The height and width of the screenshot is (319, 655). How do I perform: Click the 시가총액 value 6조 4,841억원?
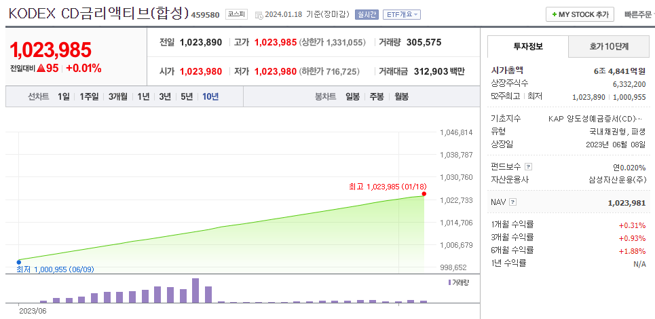tap(620, 71)
